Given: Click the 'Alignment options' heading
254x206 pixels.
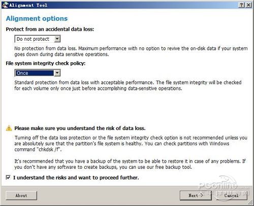Looking at the screenshot, I should click(x=37, y=18).
